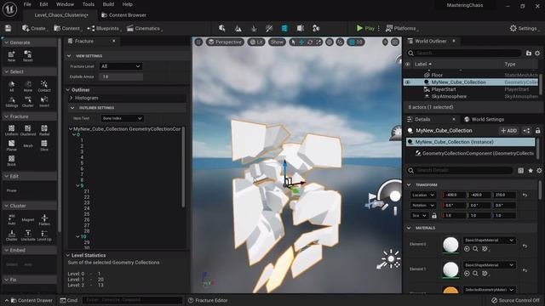This screenshot has height=306, width=545.
Task: Toggle Show Only Modified Properties star
Action: coord(531,170)
